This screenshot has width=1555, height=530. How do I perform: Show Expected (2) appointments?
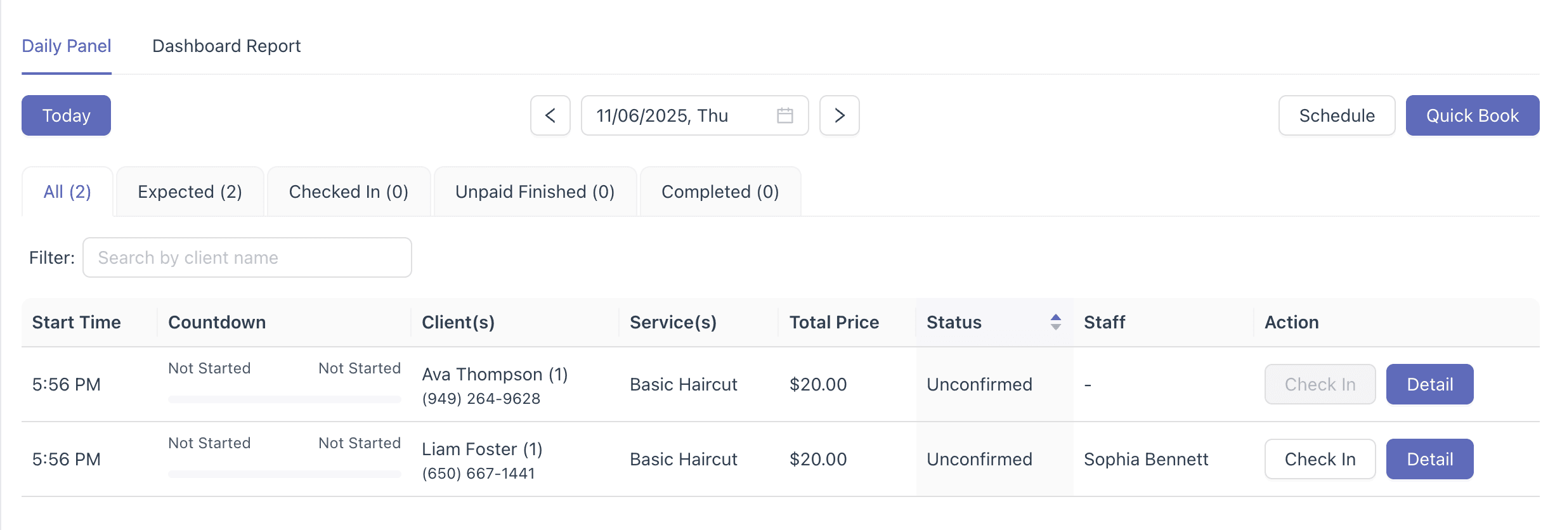[x=190, y=191]
